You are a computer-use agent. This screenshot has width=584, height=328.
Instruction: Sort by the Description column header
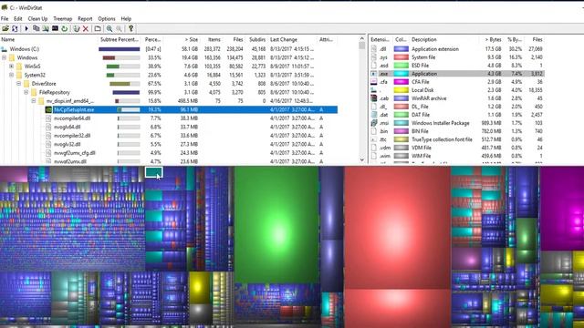pos(444,39)
